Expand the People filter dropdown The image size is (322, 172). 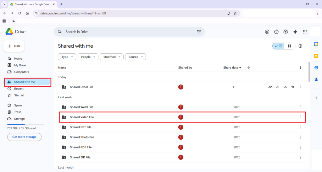[x=88, y=57]
